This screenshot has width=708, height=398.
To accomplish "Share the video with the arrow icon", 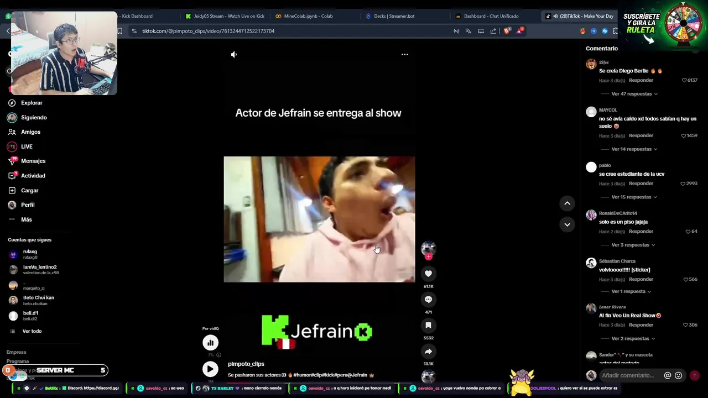I will (428, 352).
